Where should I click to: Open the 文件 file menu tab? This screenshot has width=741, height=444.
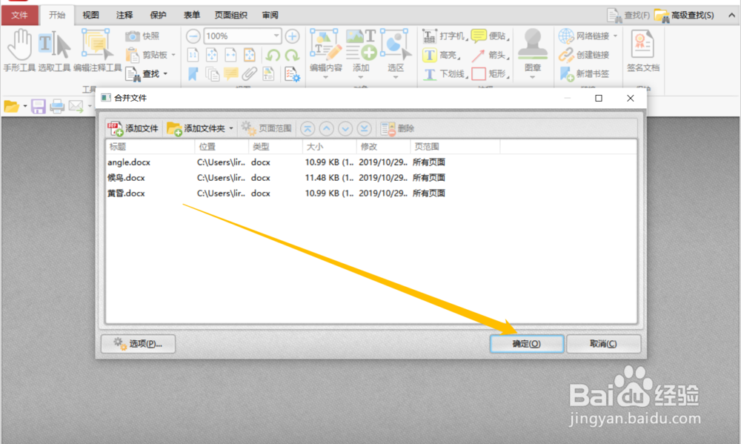pyautogui.click(x=19, y=15)
